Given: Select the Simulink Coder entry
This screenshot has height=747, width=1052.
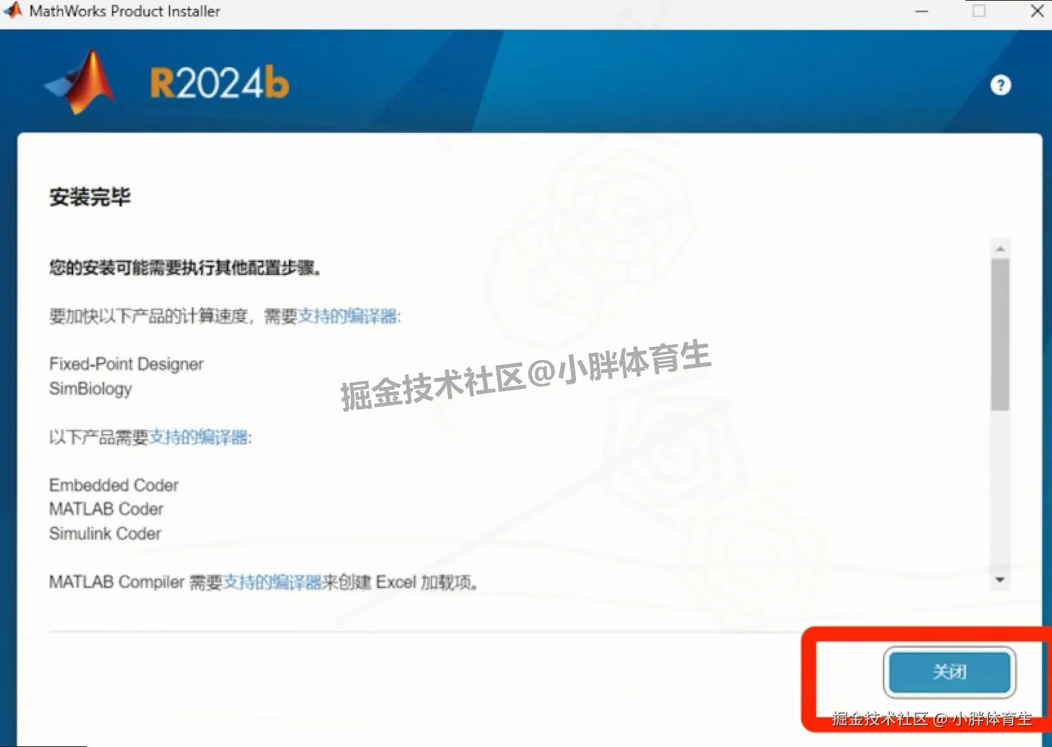Looking at the screenshot, I should [105, 534].
